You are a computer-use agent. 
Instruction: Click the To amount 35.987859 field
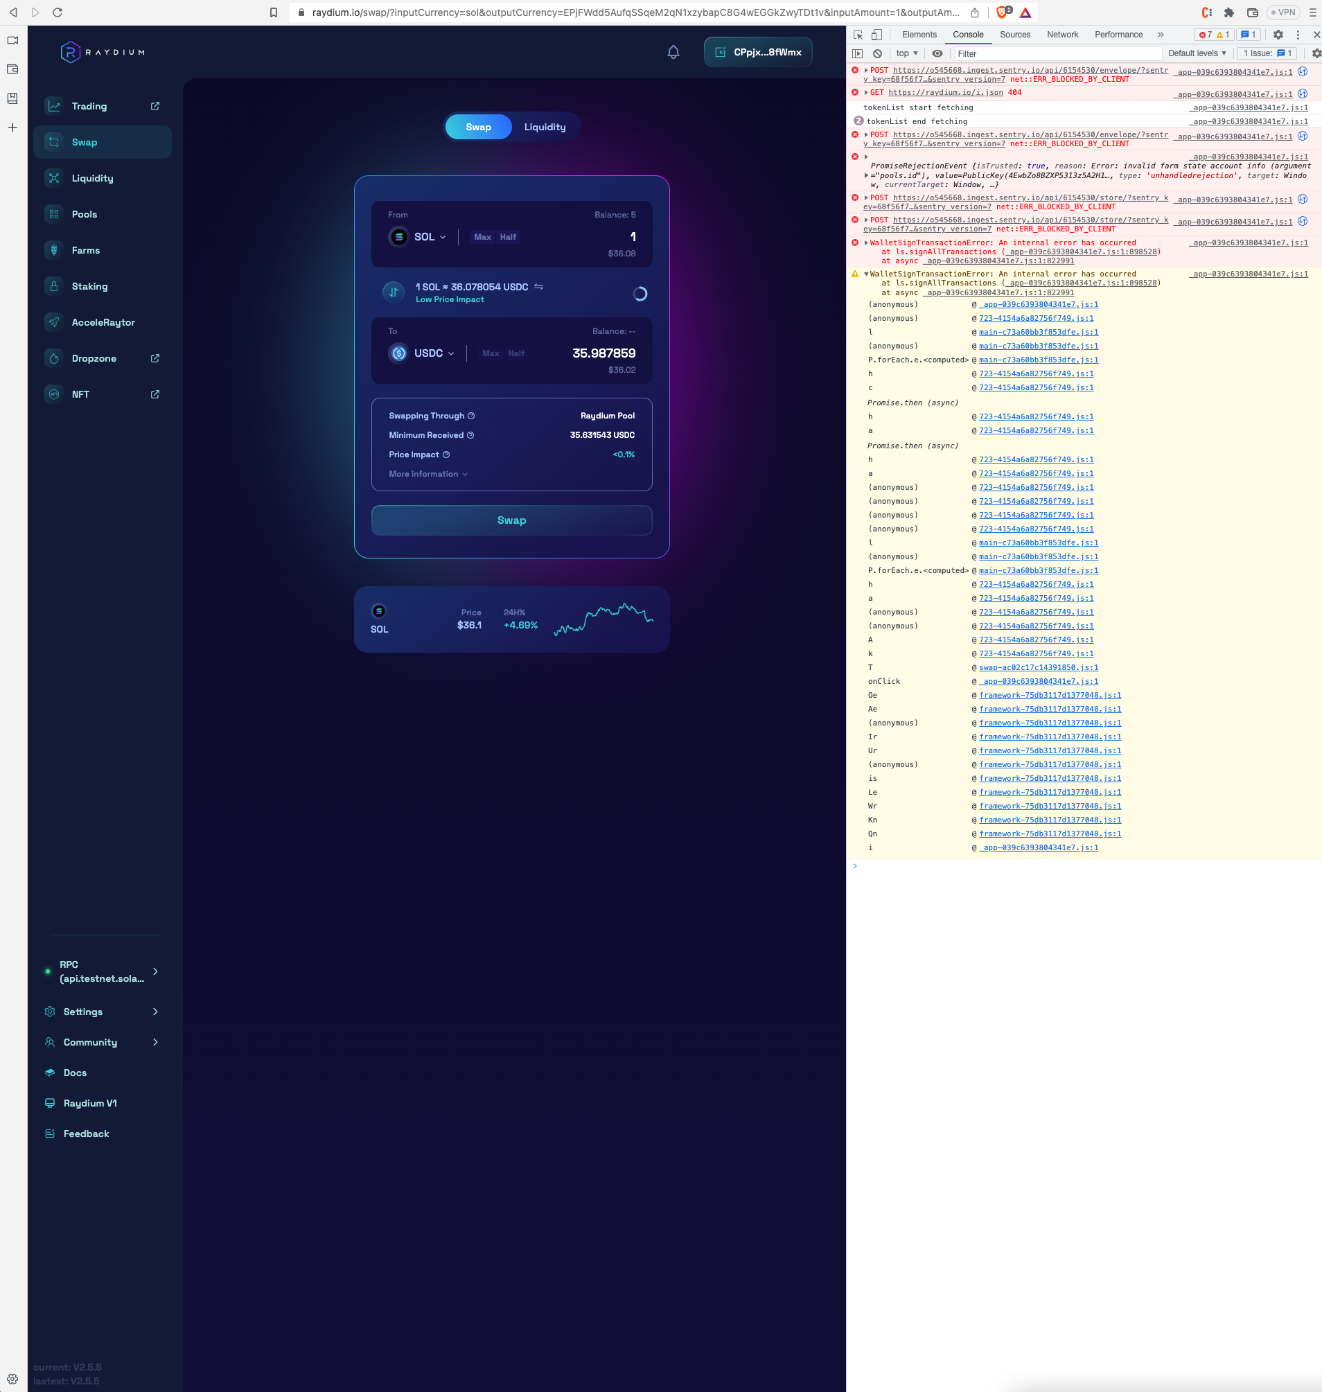coord(603,353)
